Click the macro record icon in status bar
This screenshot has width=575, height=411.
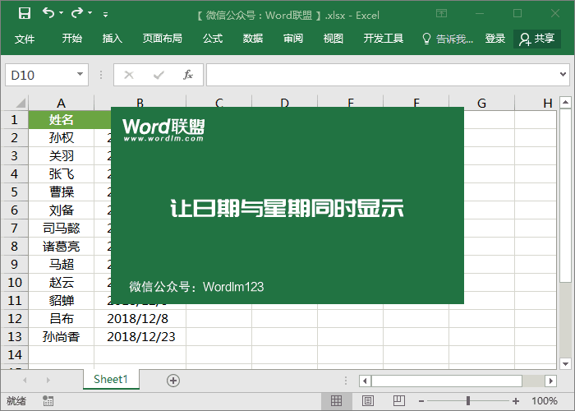[x=48, y=401]
